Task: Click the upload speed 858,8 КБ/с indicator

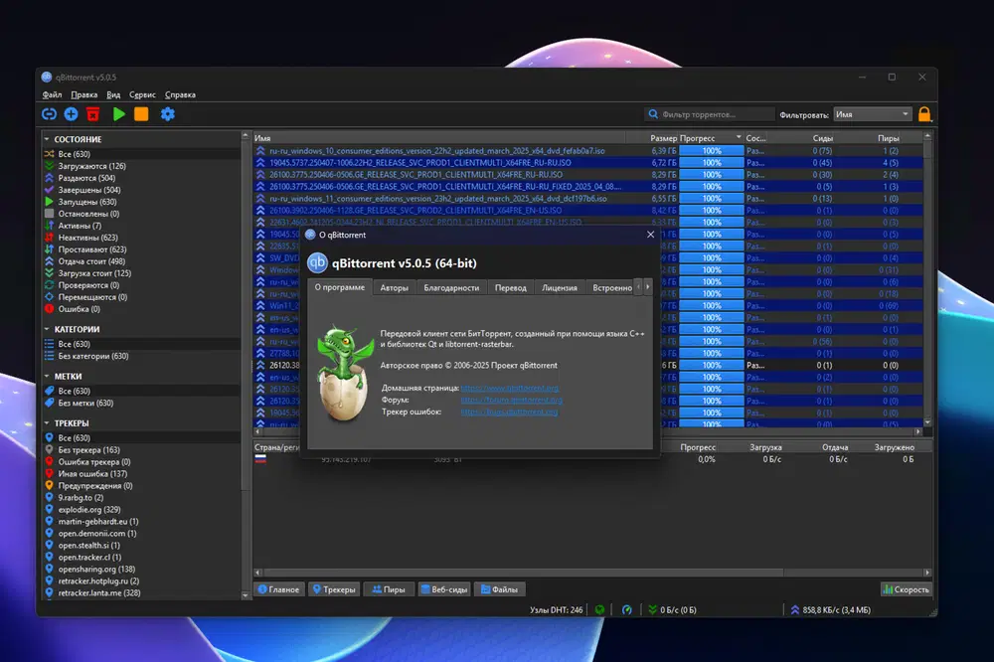Action: [x=830, y=610]
